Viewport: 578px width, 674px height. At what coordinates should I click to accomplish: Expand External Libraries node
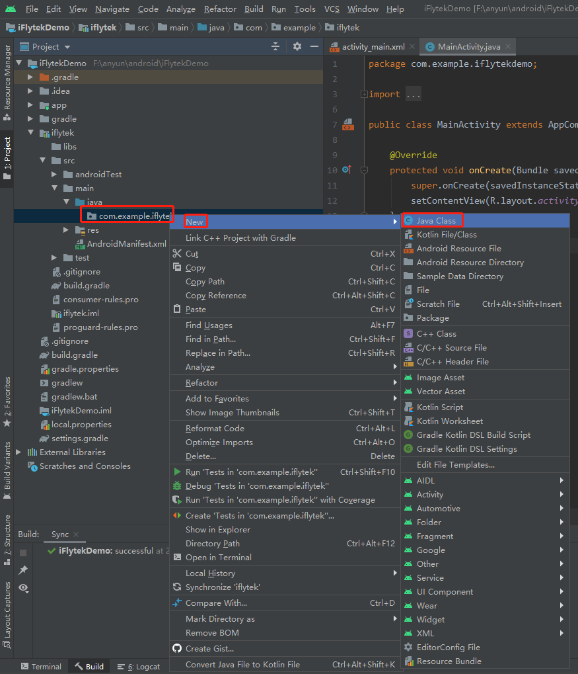[x=18, y=452]
